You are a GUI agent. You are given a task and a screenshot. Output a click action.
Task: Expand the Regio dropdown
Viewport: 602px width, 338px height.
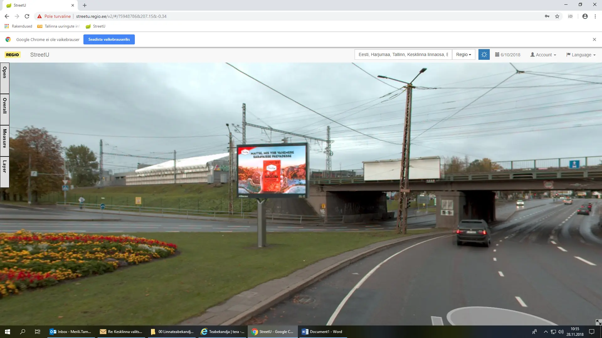coord(463,54)
